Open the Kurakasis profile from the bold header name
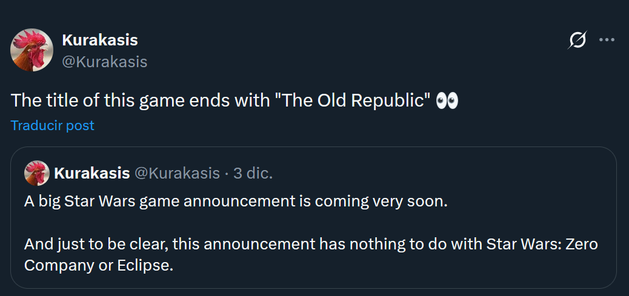 pyautogui.click(x=100, y=41)
